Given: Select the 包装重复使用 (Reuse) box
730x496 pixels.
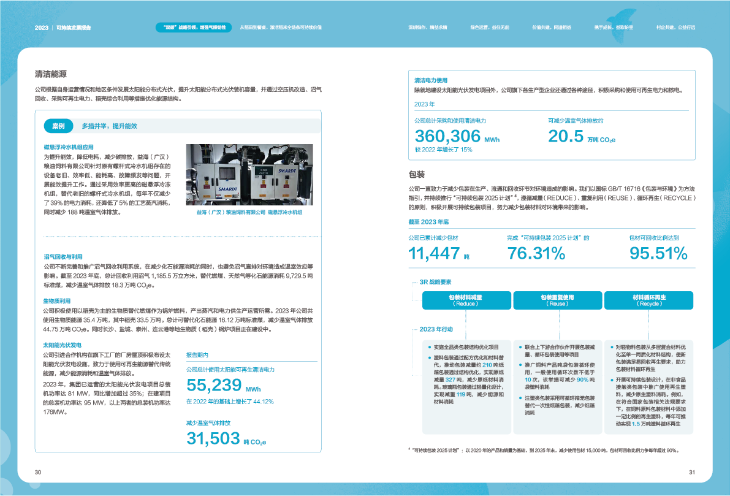Looking at the screenshot, I should pyautogui.click(x=558, y=300).
